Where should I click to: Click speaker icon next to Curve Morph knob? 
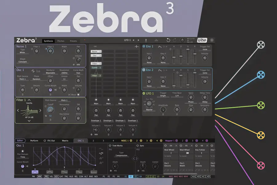55,90
